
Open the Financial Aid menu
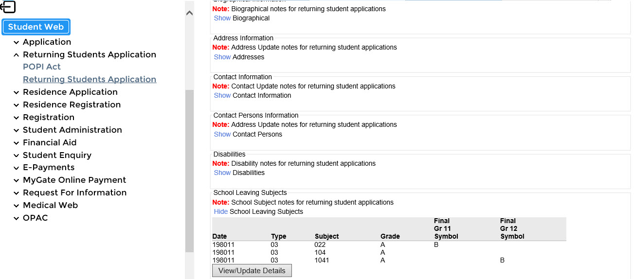click(50, 143)
